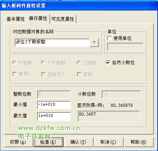Tick the 四舍五入 checkbox
This screenshot has height=151, width=158.
pos(43,74)
